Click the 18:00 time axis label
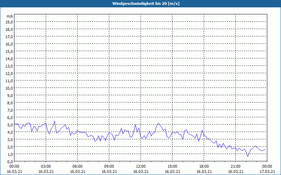Image resolution: width=281 pixels, height=175 pixels. point(204,167)
